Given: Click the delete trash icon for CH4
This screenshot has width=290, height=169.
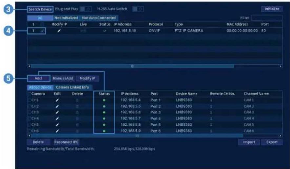Looking at the screenshot, I should 77,119.
